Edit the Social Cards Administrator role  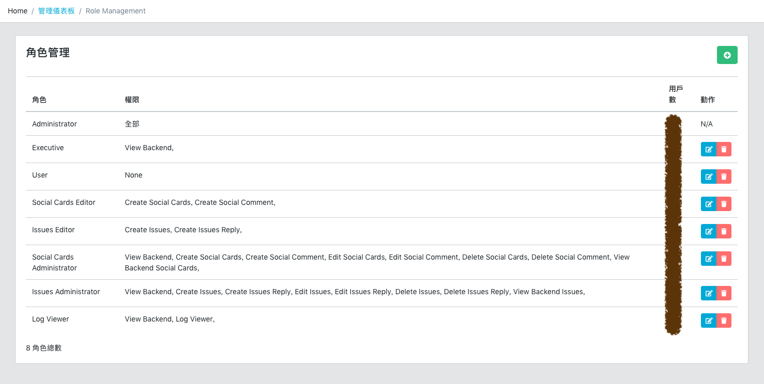pyautogui.click(x=709, y=259)
